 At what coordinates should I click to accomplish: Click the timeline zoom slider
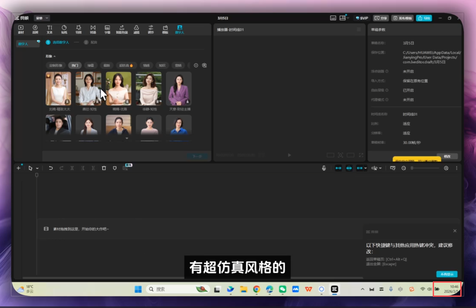[x=425, y=168]
